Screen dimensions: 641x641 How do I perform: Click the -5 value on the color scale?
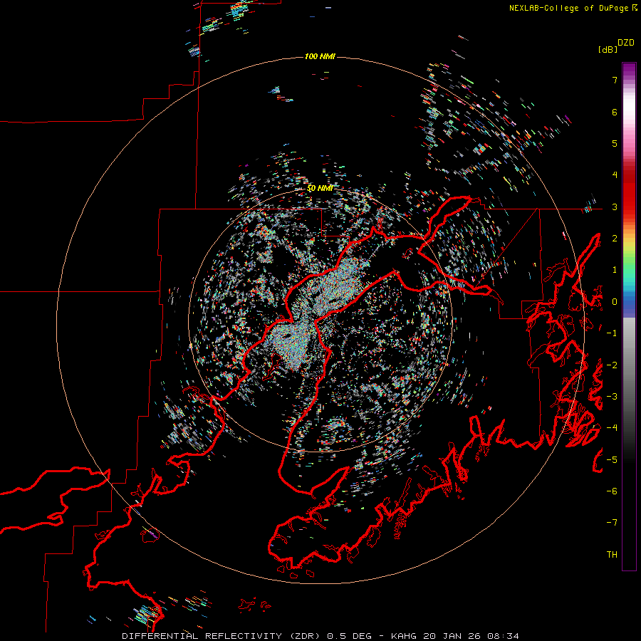(612, 460)
